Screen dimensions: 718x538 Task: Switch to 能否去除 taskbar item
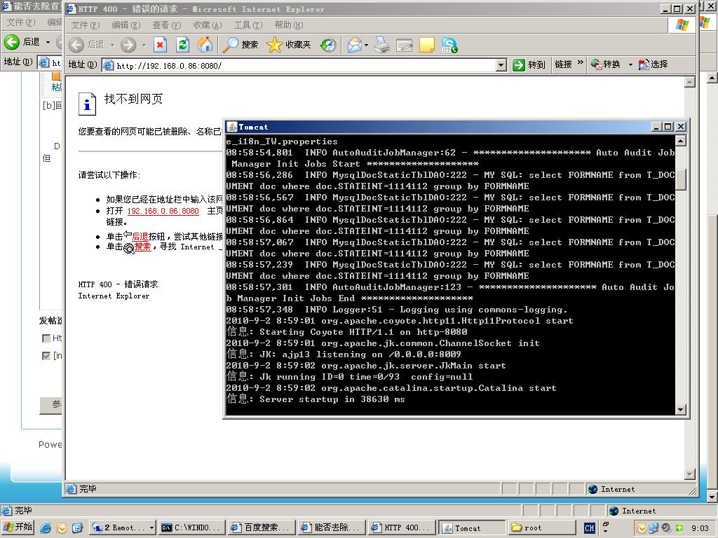pos(331,527)
